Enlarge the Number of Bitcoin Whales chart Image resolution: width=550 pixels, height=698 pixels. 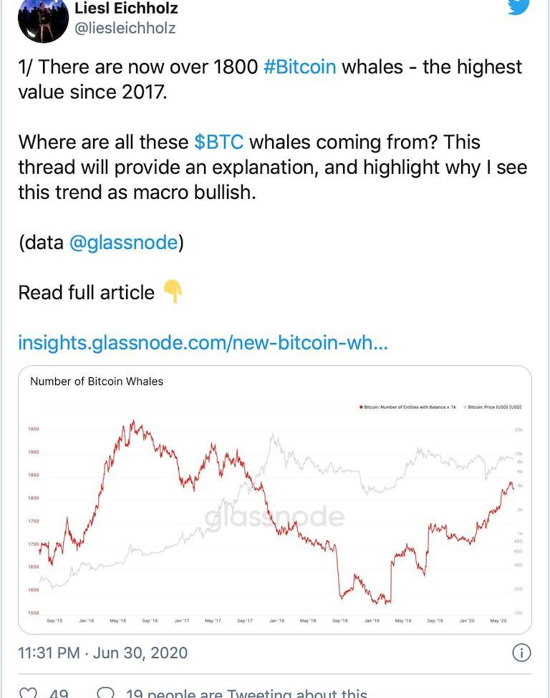coord(275,500)
